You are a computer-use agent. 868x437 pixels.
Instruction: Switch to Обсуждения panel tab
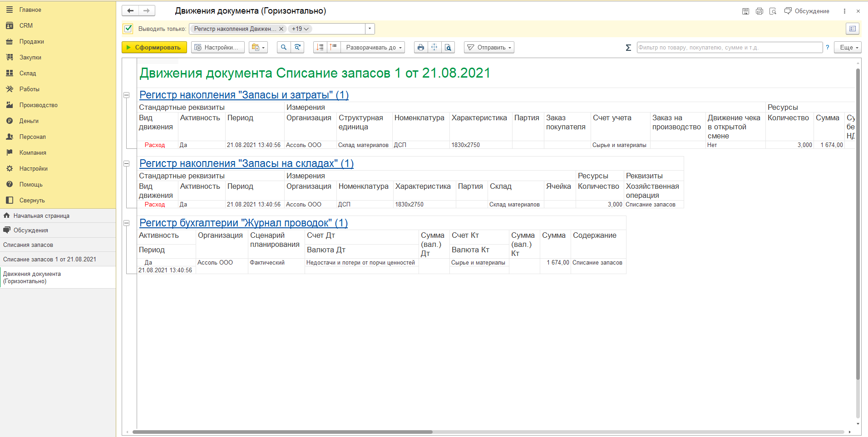[x=58, y=230]
